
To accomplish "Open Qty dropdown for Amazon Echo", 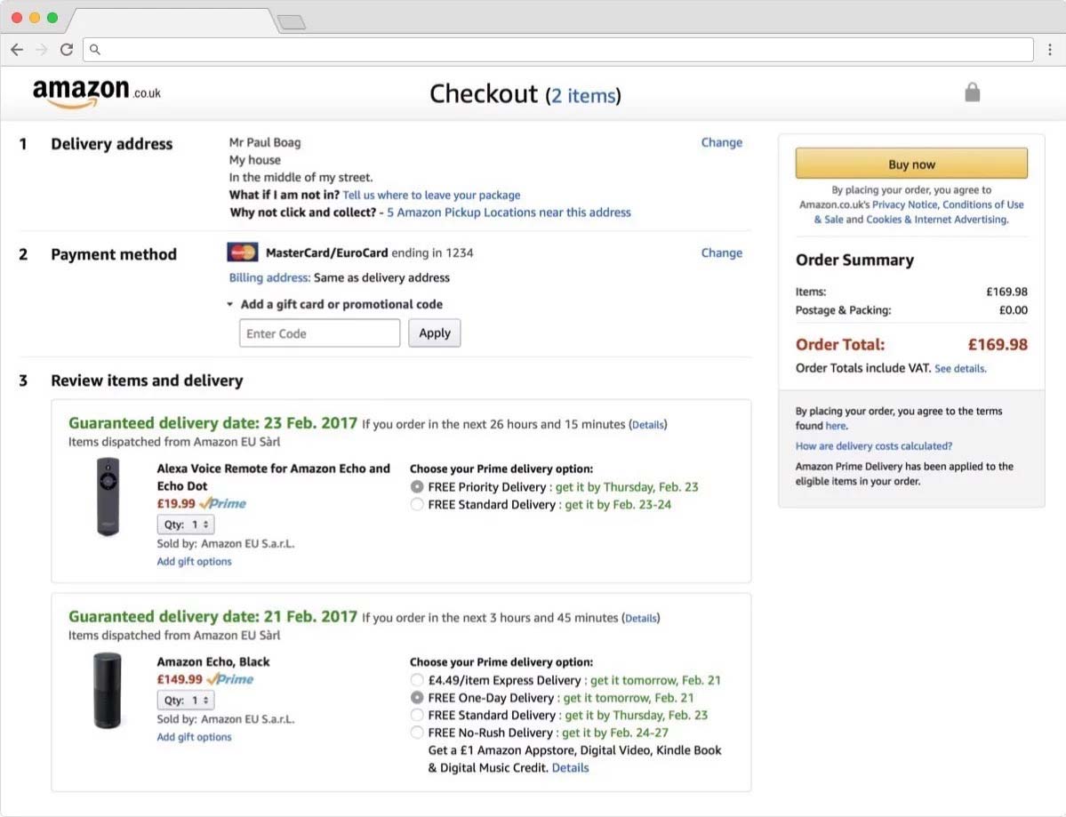I will 186,701.
